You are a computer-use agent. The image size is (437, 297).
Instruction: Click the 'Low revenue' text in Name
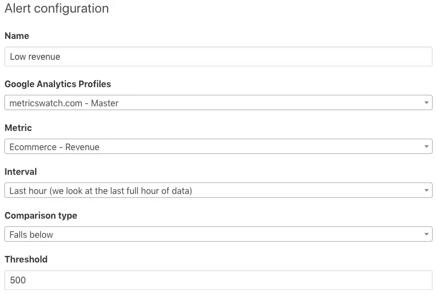pos(35,56)
